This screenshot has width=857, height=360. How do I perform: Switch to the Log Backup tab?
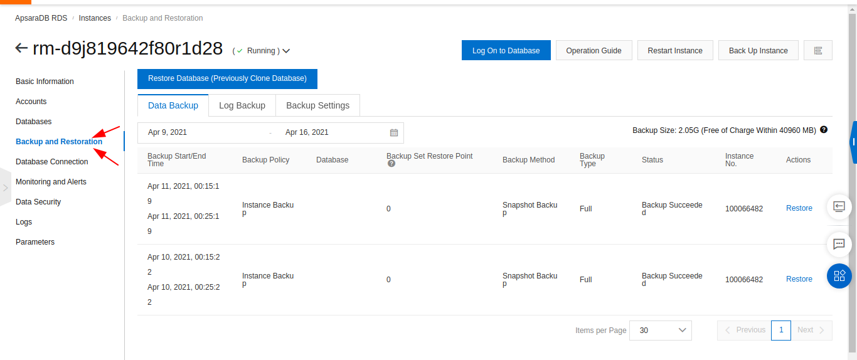242,105
